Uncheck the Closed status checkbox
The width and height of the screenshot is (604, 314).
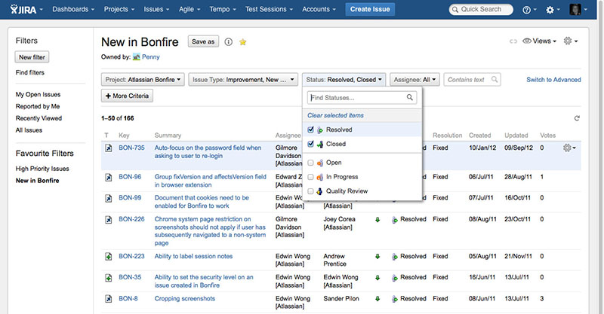[310, 144]
